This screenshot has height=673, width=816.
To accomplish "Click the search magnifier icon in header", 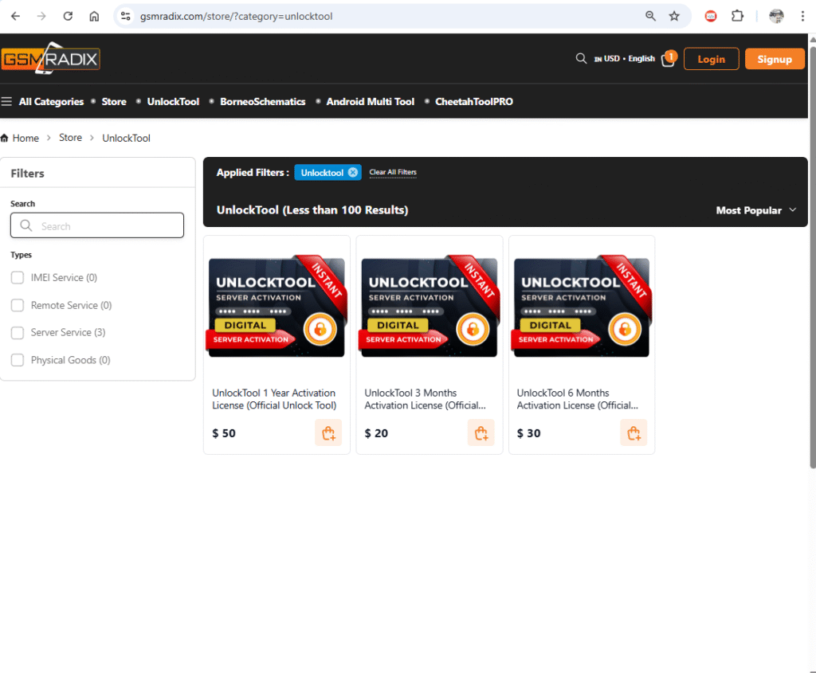I will click(581, 58).
